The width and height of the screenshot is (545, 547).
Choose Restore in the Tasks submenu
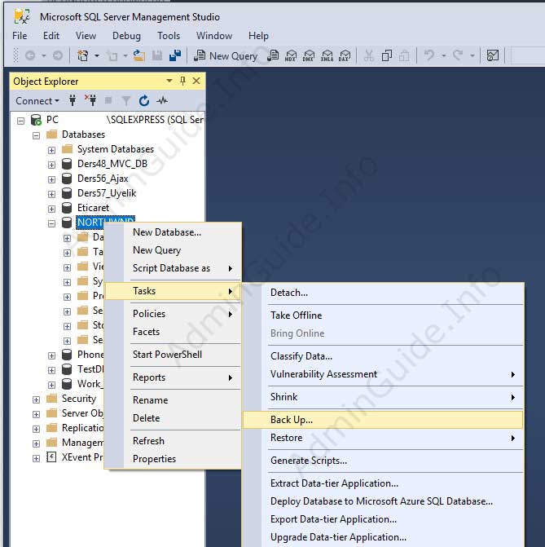point(383,438)
